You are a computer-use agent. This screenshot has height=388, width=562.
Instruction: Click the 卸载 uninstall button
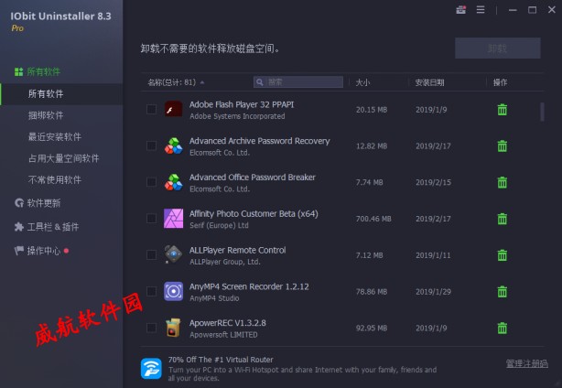[x=498, y=48]
